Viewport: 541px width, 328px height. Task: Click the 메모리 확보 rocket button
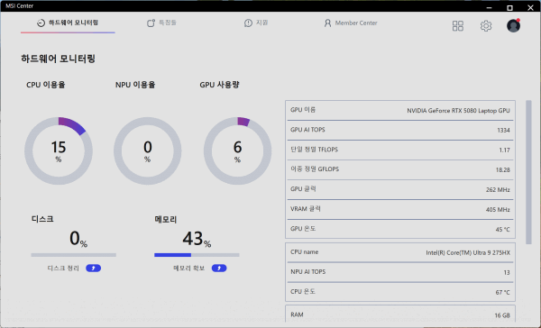(x=219, y=268)
